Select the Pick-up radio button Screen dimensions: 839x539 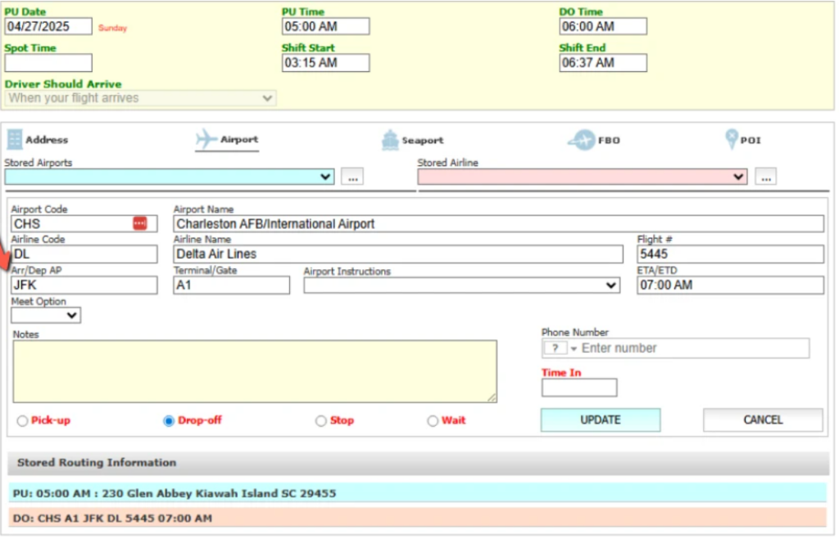[22, 421]
